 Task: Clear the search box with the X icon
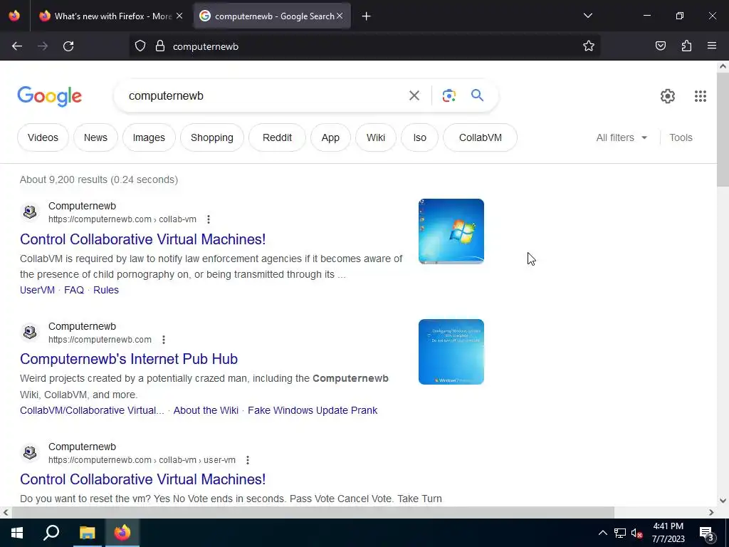pos(414,96)
